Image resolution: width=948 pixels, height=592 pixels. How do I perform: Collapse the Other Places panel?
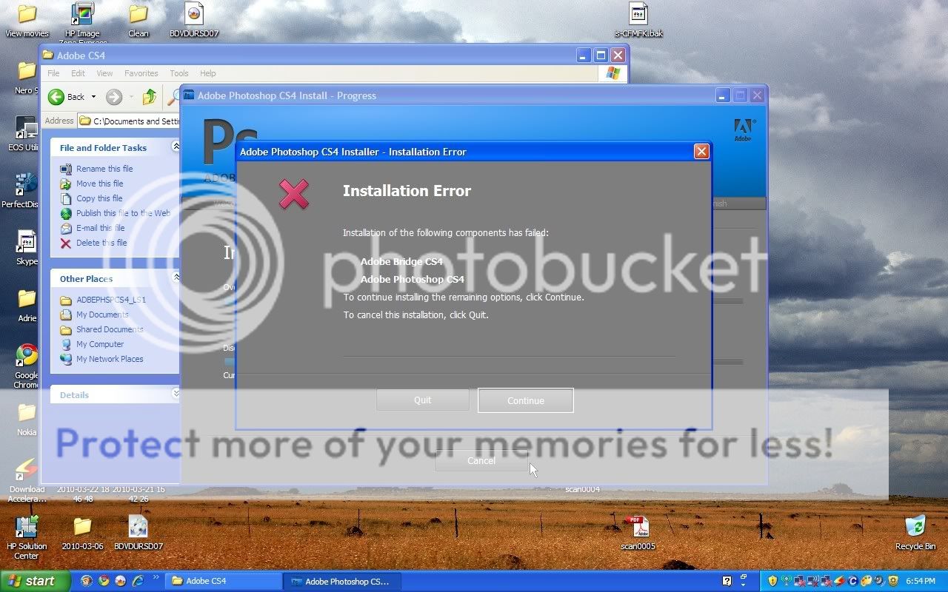176,277
